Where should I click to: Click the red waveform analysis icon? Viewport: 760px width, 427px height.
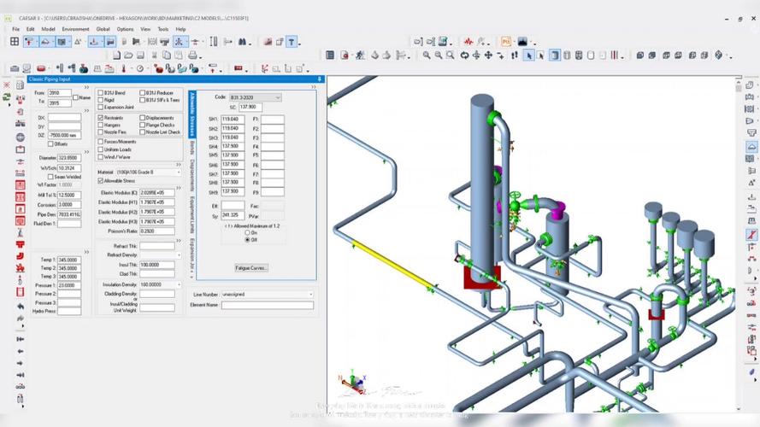coord(468,42)
